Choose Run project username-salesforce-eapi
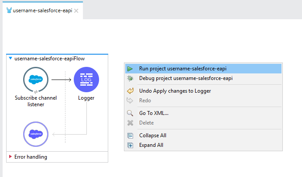This screenshot has width=302, height=177. [182, 69]
